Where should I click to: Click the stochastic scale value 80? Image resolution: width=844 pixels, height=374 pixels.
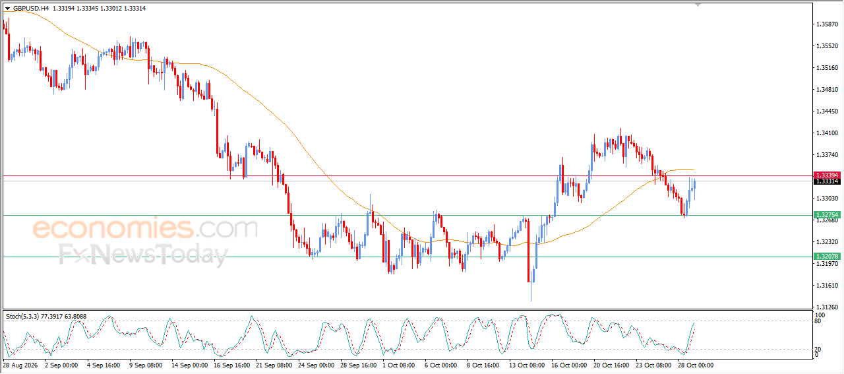tap(818, 321)
